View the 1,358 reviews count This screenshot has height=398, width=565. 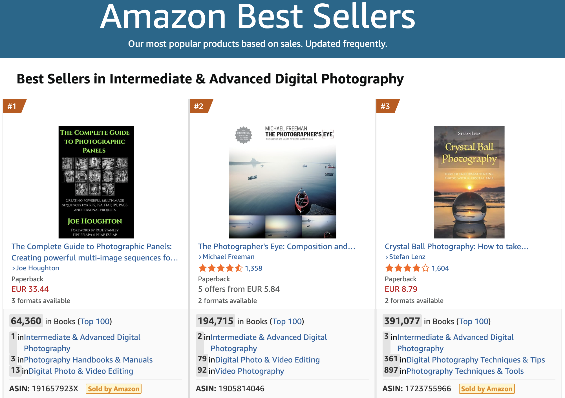(x=253, y=268)
